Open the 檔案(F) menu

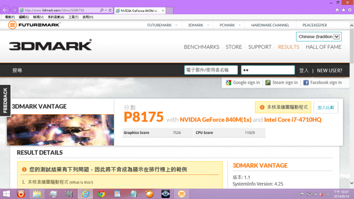tap(10, 17)
